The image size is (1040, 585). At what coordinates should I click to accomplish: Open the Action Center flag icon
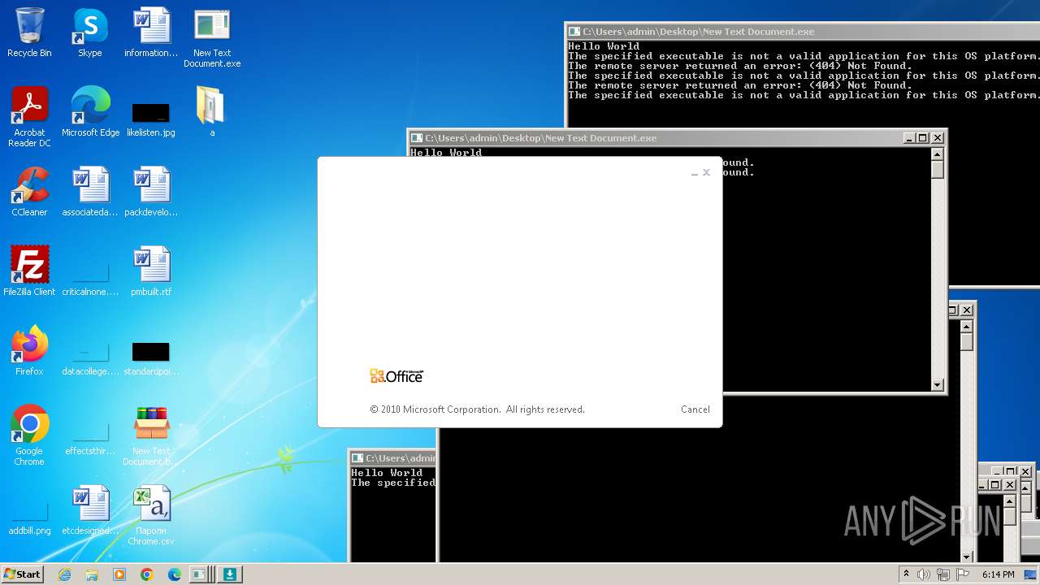click(x=963, y=574)
